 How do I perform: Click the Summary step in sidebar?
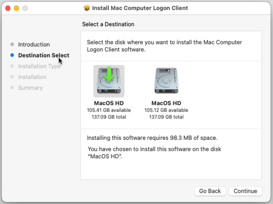tap(30, 87)
